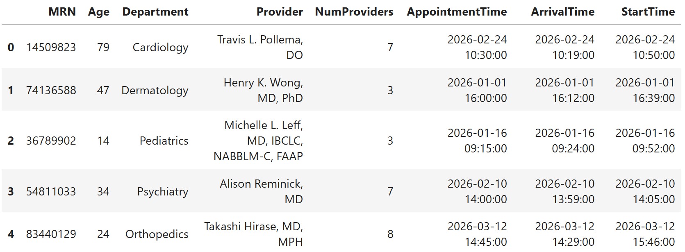Click the MRN column header

62,12
